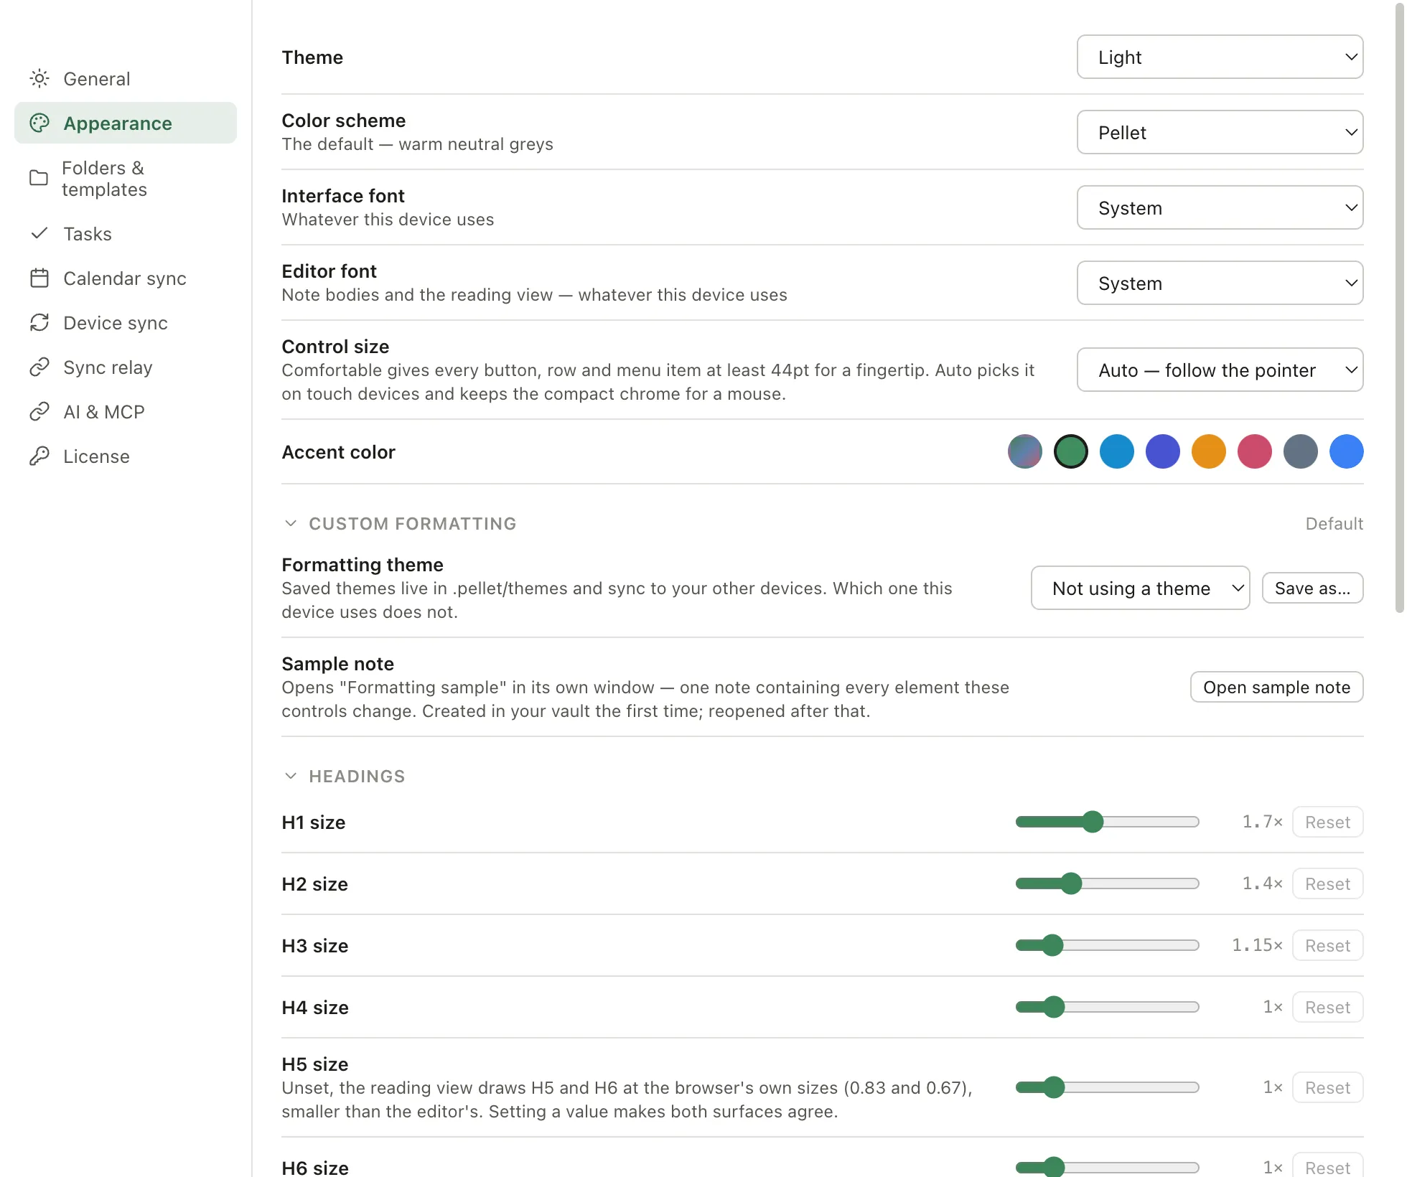Choose the orange accent color
Viewport: 1407px width, 1177px height.
click(x=1209, y=452)
